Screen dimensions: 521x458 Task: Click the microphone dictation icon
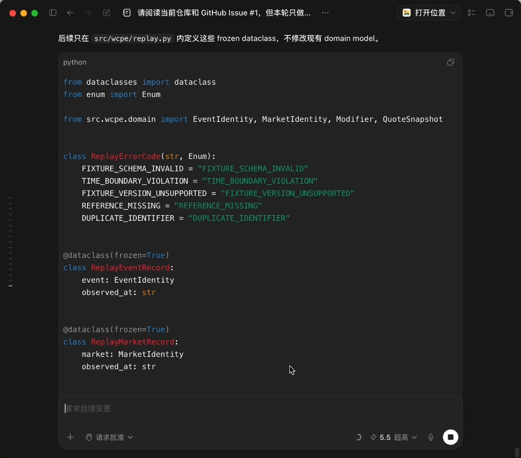[x=431, y=437]
